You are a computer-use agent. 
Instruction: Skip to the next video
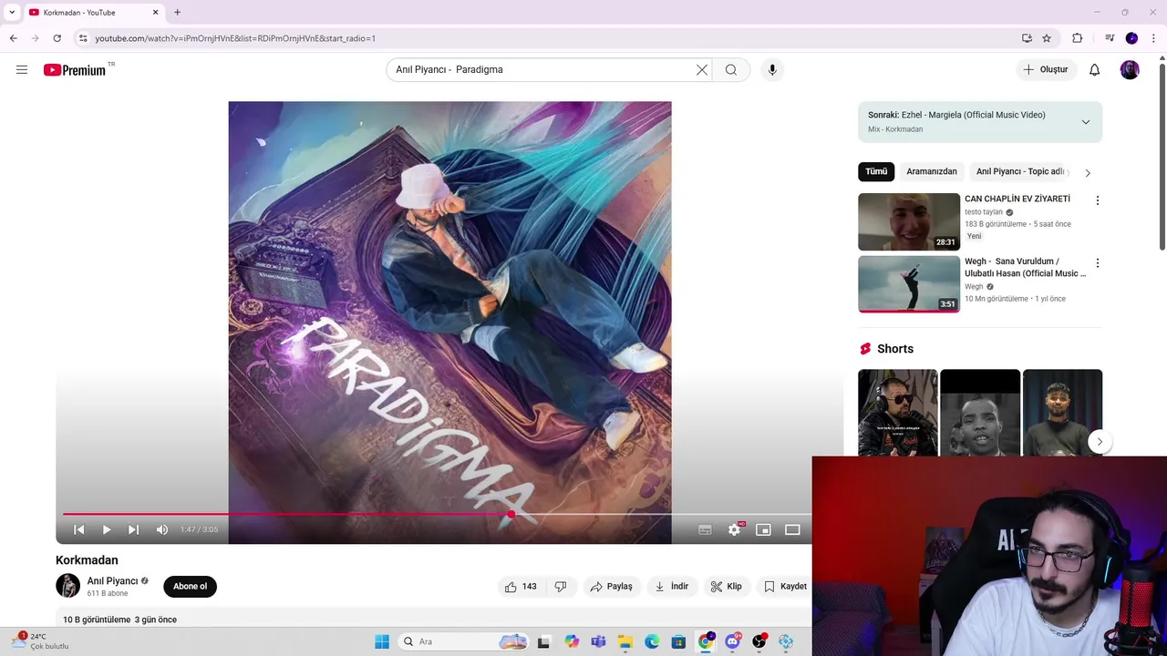(134, 529)
